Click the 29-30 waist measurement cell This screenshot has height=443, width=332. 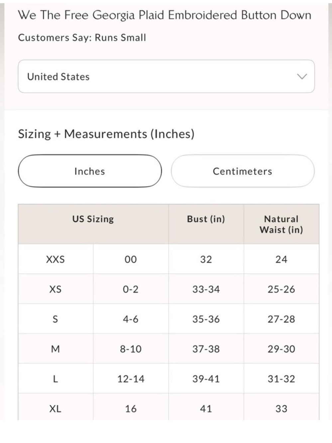[281, 349]
